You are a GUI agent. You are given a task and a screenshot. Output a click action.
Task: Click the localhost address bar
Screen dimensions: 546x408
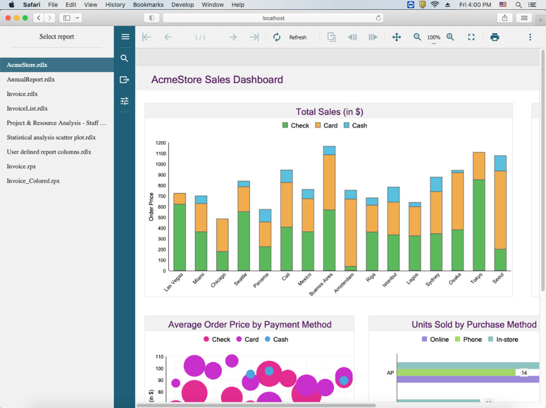[x=273, y=18]
